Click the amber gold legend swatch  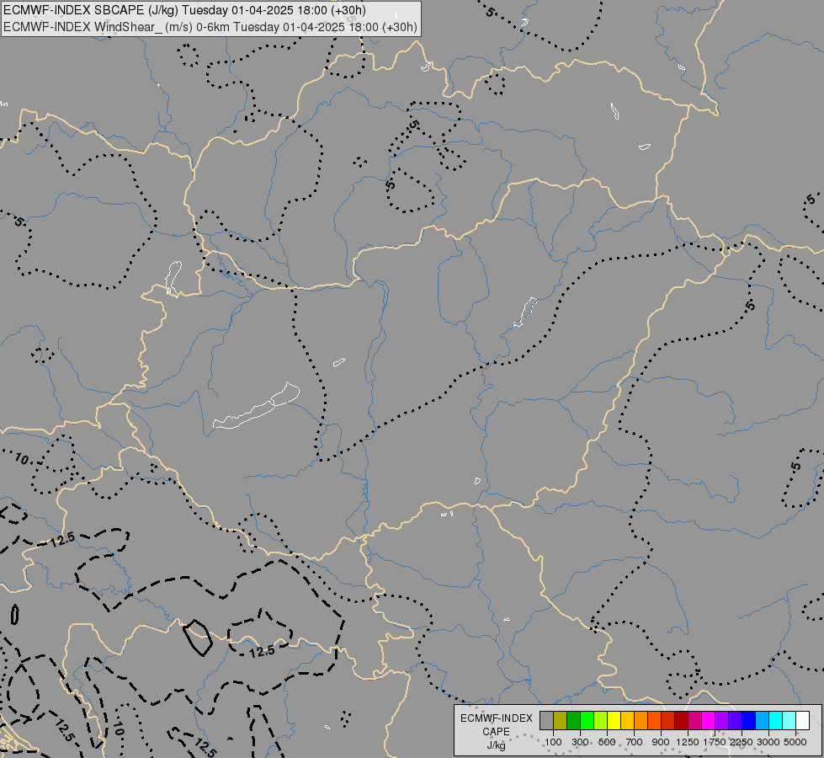click(x=627, y=720)
